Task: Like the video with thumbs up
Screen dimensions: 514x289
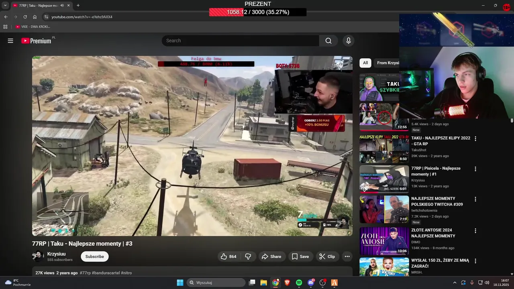Action: click(228, 256)
